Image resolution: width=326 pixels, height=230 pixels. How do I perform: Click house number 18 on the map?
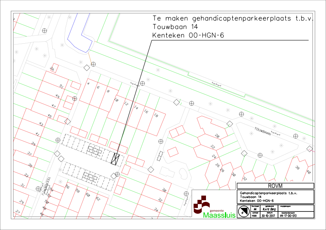click(x=156, y=115)
